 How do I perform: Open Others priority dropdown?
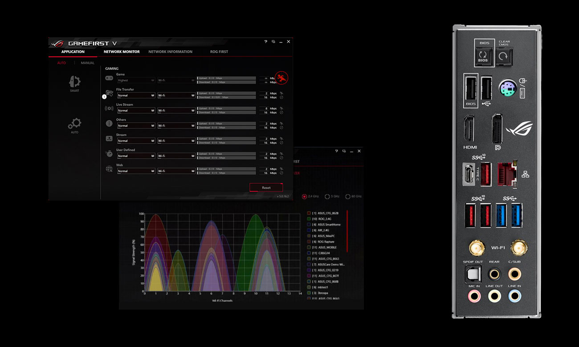(136, 125)
